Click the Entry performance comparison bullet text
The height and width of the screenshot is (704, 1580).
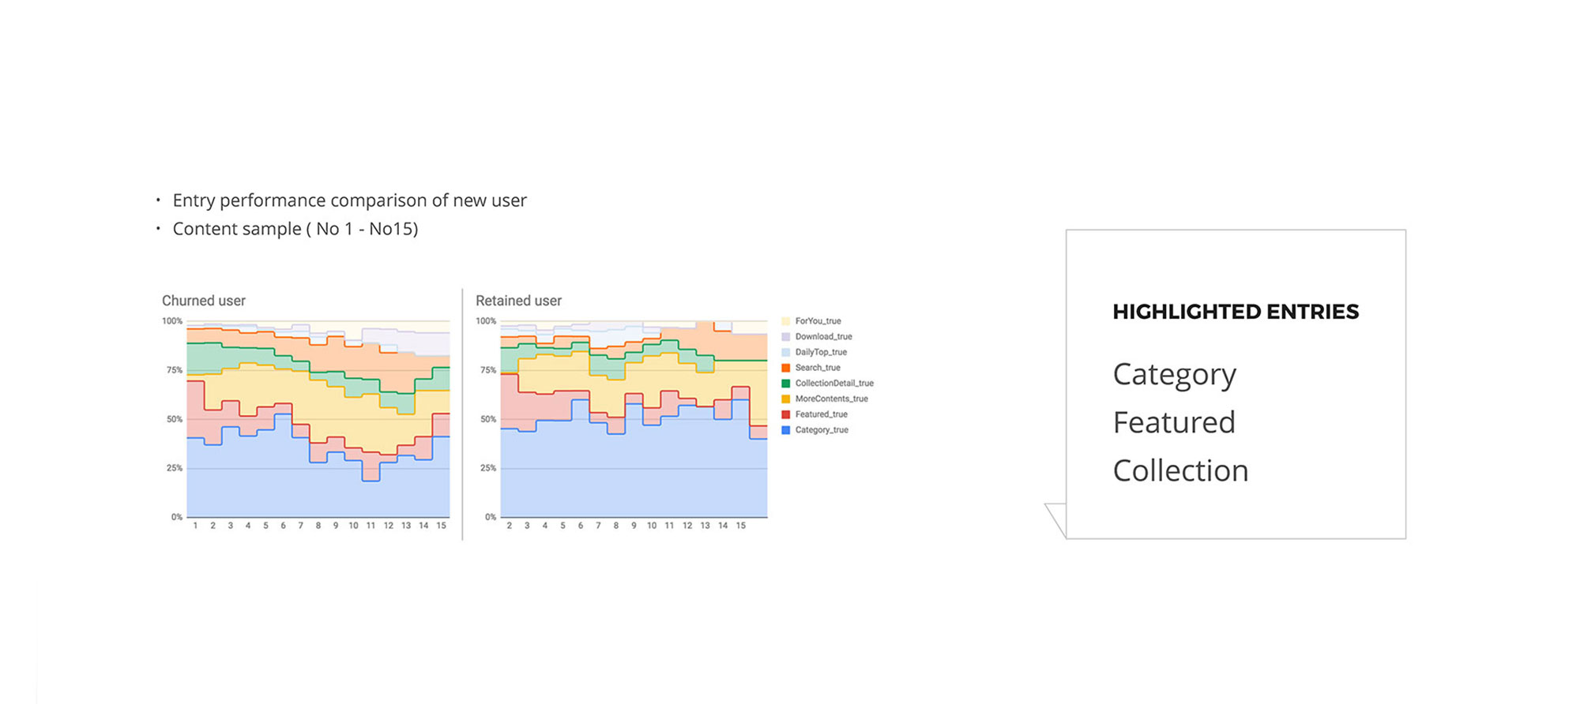click(349, 200)
